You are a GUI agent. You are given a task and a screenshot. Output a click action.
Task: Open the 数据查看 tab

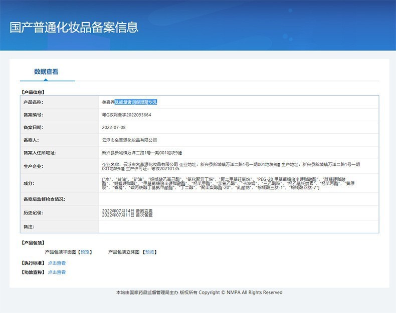click(x=46, y=72)
